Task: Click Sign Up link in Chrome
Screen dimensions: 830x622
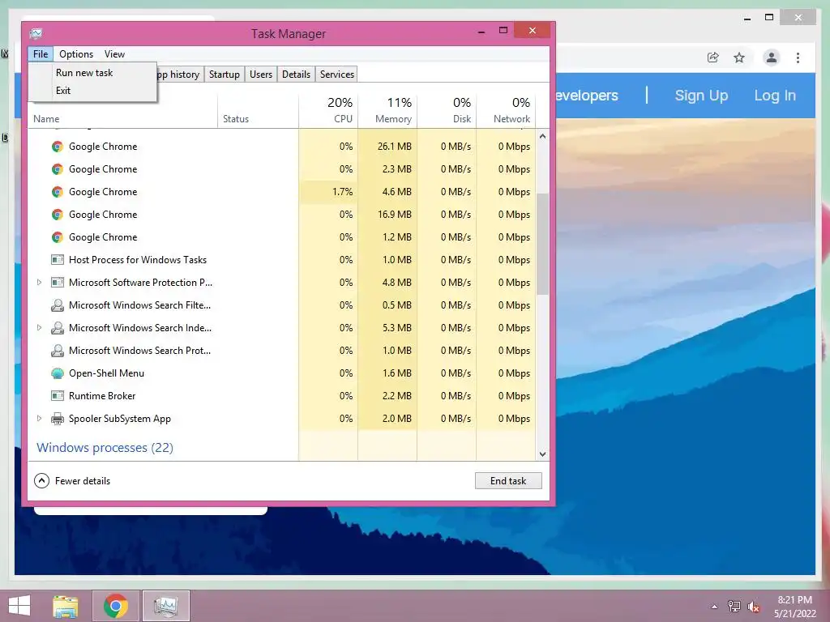Action: (x=701, y=96)
